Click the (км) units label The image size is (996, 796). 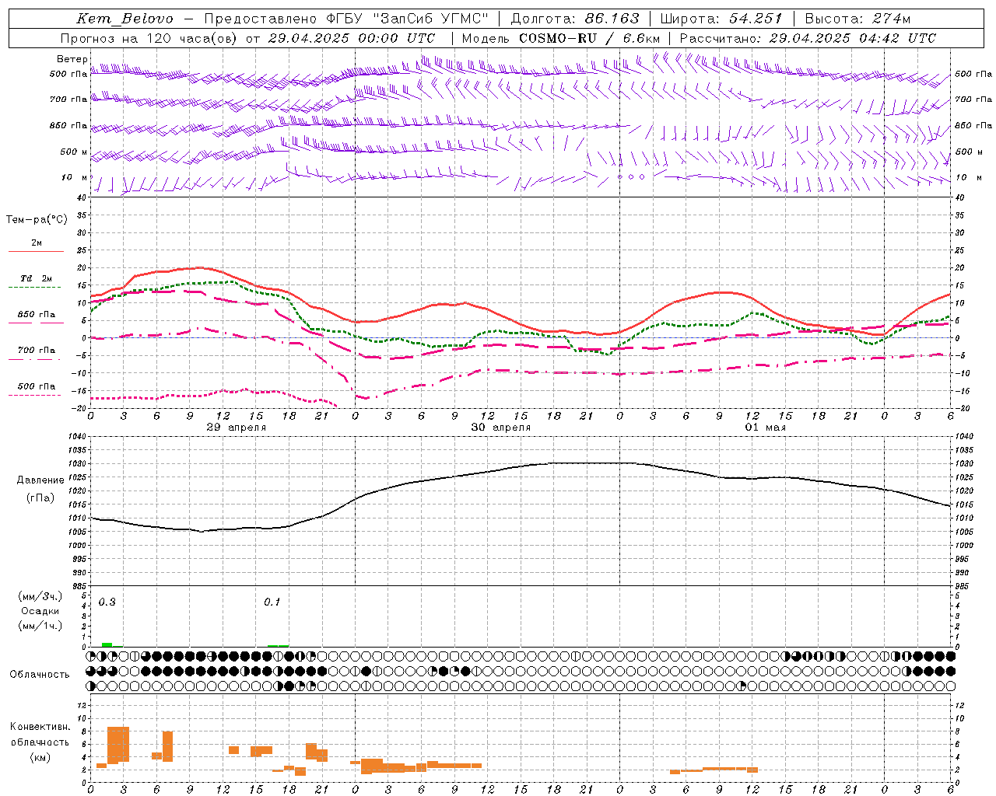click(x=40, y=757)
